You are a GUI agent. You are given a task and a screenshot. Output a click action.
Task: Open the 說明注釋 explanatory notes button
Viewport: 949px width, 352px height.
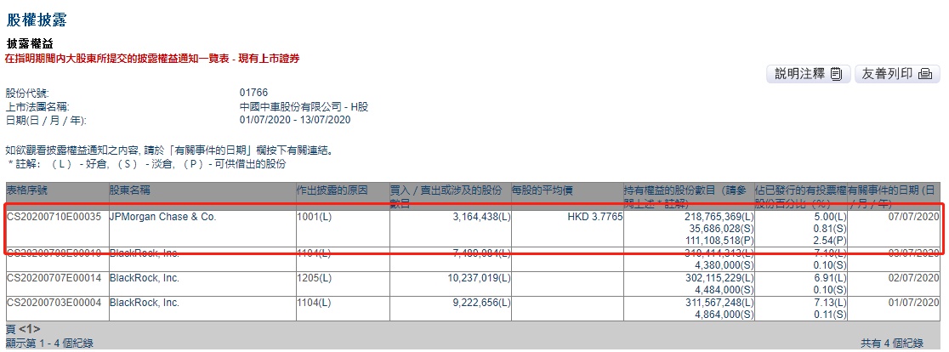tap(809, 74)
